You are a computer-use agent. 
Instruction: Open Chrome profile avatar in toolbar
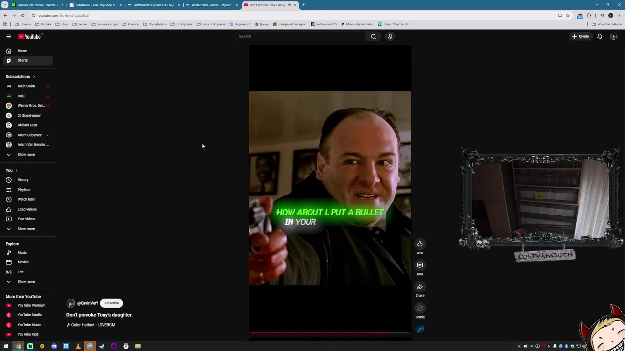[610, 15]
